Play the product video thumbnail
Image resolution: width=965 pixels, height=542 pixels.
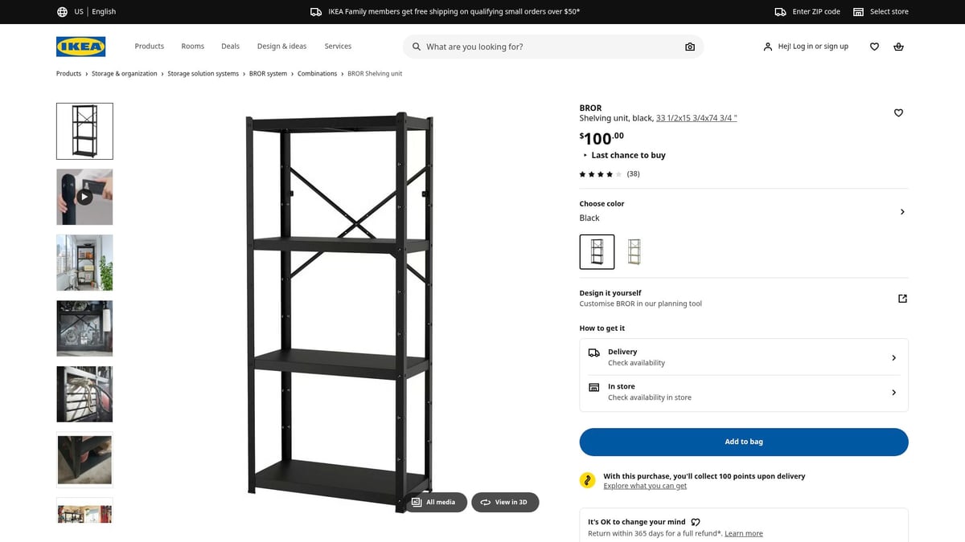(84, 197)
